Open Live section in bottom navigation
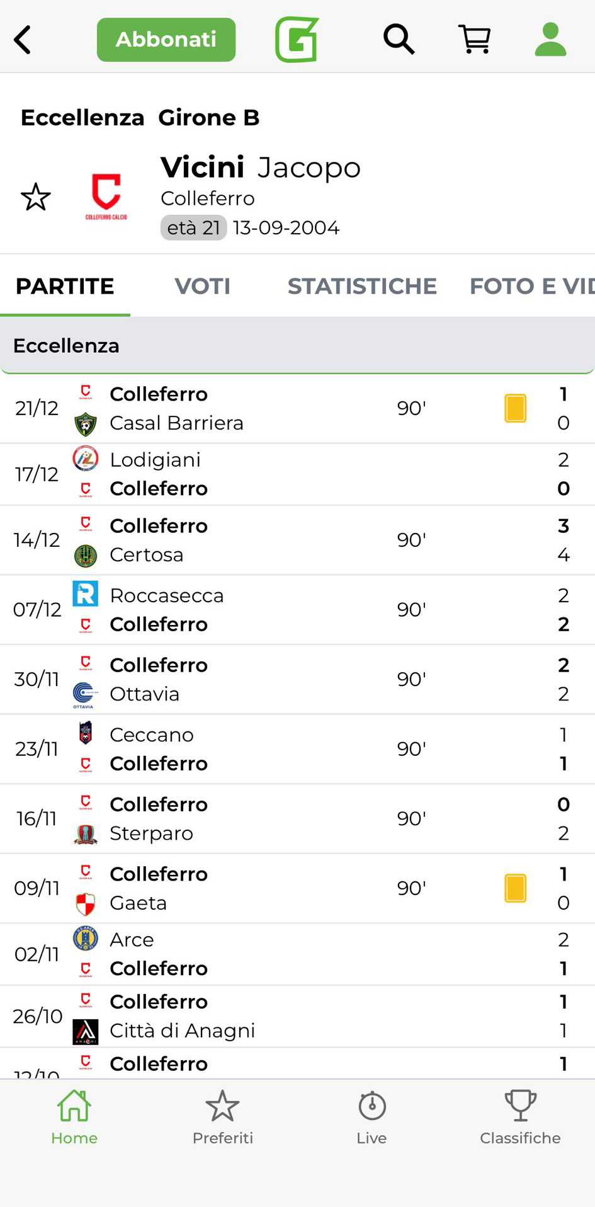The width and height of the screenshot is (595, 1207). pos(371,1118)
